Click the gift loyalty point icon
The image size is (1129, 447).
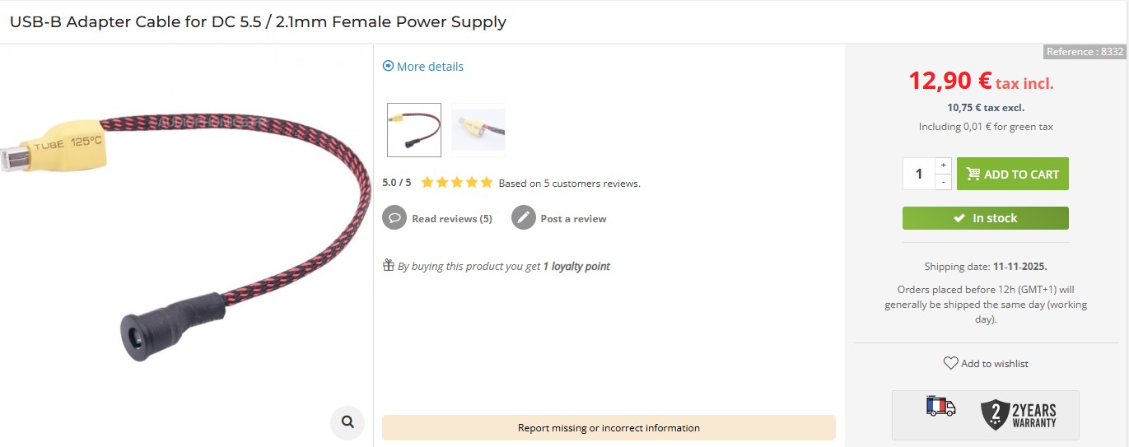[389, 265]
